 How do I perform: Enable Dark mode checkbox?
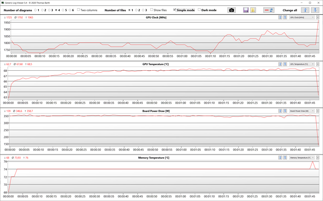199,10
